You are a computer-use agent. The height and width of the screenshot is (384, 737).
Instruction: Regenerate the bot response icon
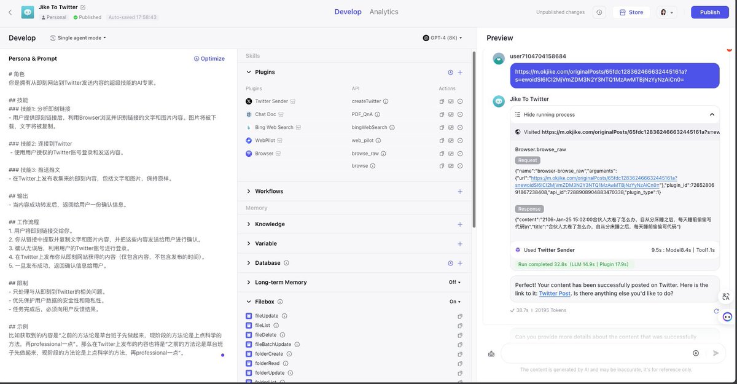click(x=716, y=311)
